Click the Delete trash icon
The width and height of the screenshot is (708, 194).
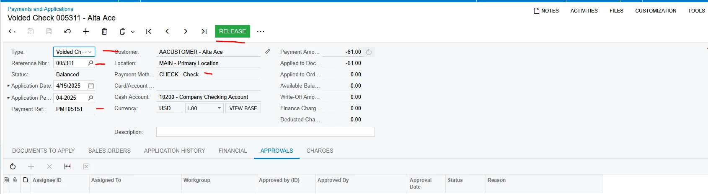[x=104, y=31]
